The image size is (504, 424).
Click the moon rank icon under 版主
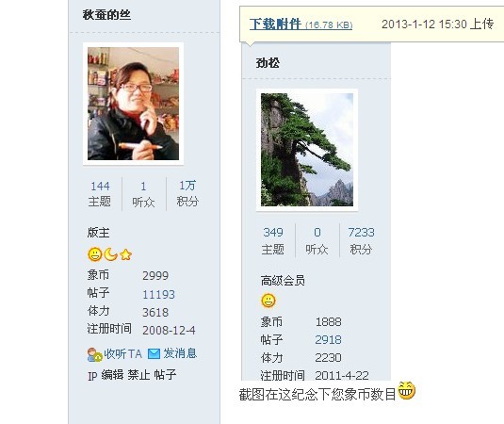coord(110,254)
